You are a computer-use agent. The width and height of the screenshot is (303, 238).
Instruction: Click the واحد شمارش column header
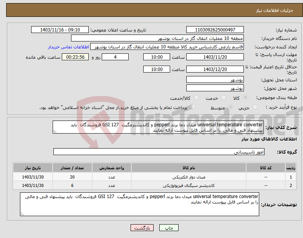pos(112,168)
